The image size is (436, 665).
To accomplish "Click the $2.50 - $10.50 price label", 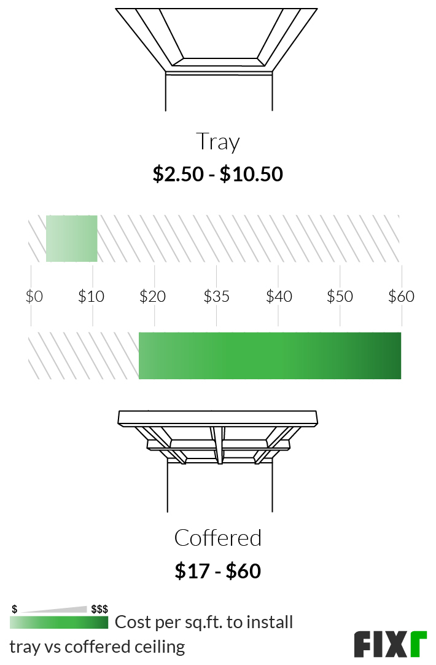I will tap(218, 174).
